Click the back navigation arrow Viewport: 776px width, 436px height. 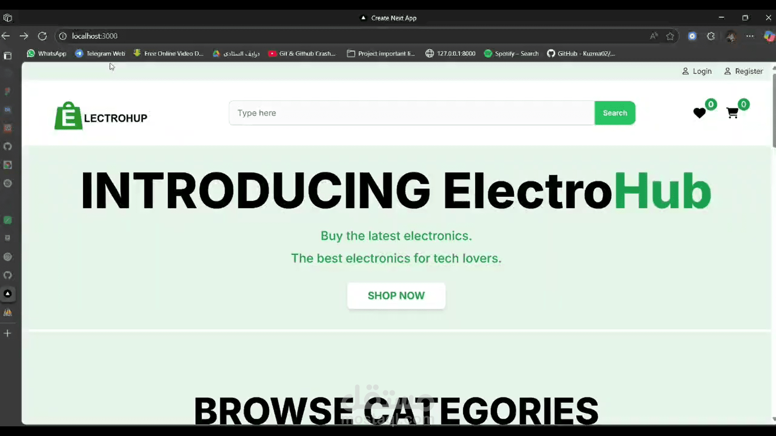6,36
